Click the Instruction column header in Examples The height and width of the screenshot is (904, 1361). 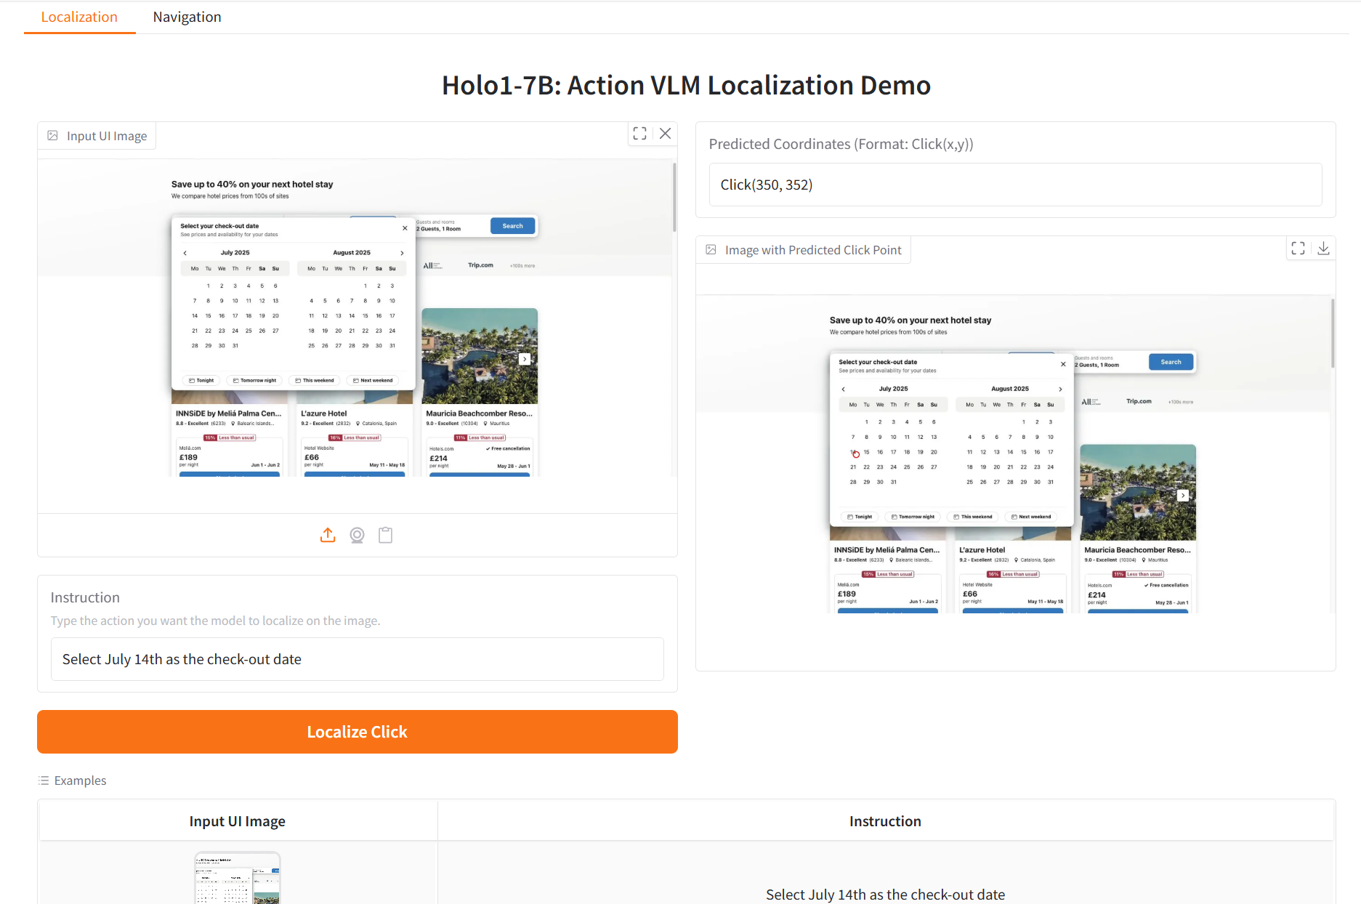pos(885,821)
